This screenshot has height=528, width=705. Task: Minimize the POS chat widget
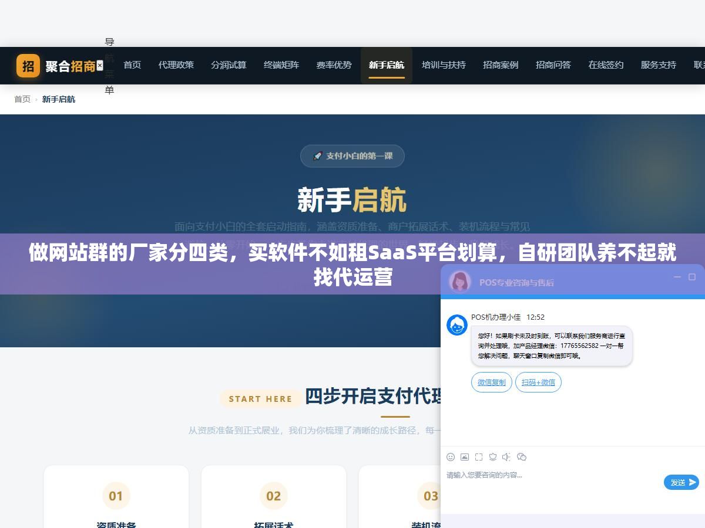(x=677, y=277)
